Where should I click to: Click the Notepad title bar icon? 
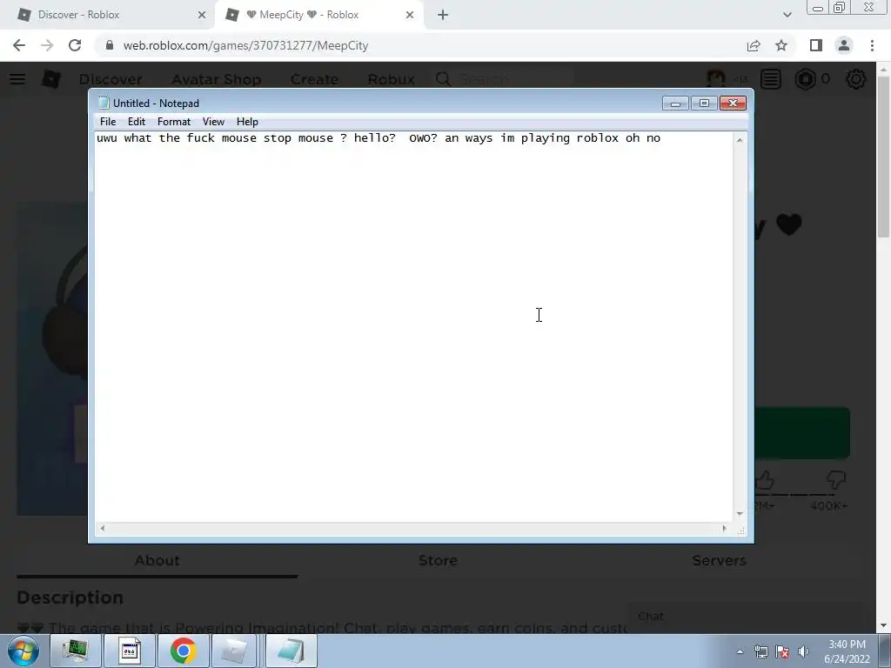tap(104, 103)
